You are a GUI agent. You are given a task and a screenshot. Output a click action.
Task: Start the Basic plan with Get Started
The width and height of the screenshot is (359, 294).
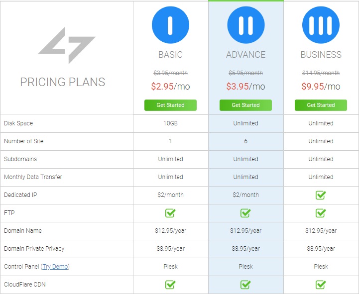point(170,105)
